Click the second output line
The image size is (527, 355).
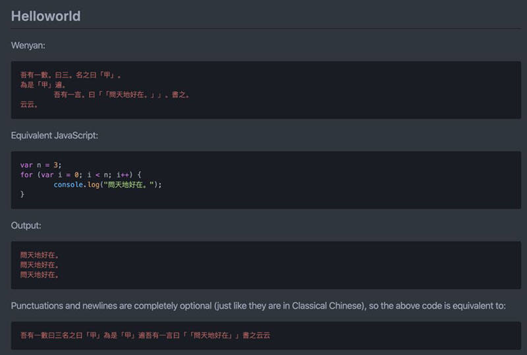coord(40,265)
